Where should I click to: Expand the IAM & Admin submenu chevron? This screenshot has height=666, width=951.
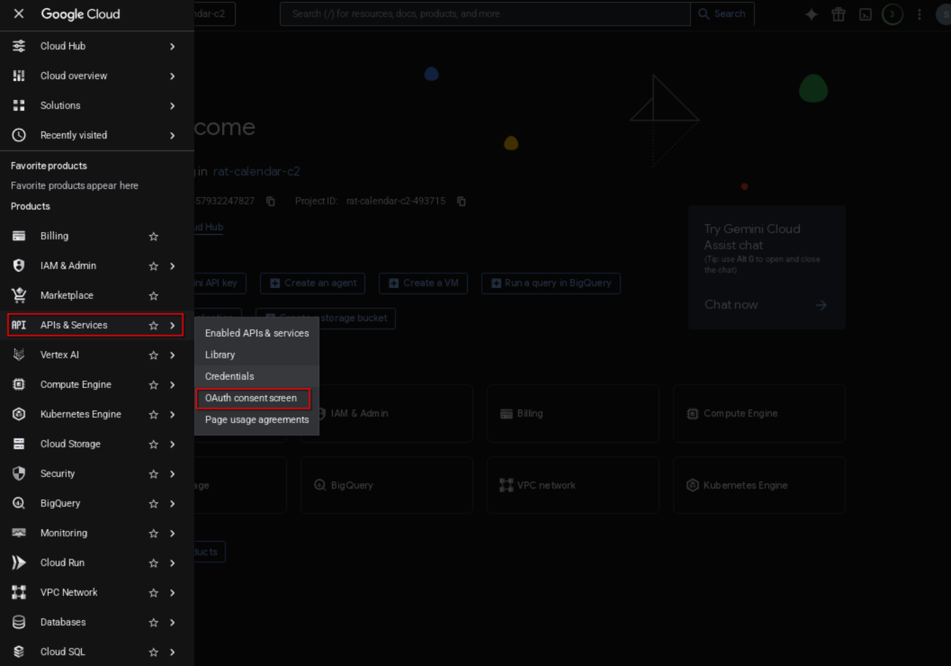pos(173,266)
